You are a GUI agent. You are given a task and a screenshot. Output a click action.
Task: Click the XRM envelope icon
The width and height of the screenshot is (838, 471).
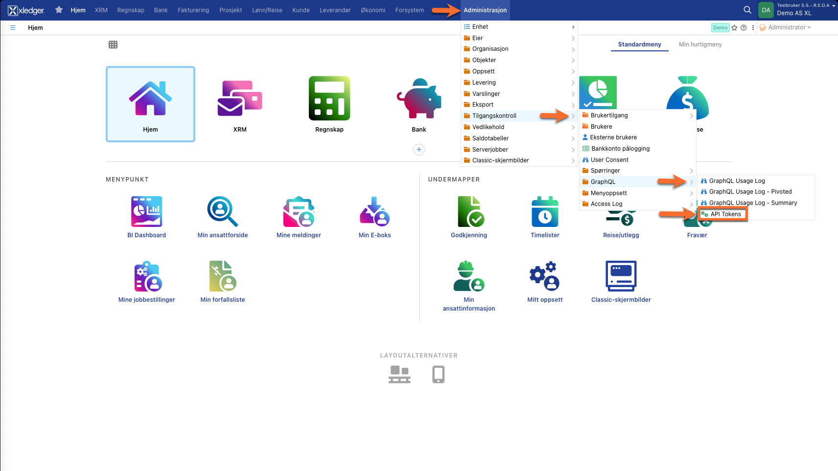240,98
